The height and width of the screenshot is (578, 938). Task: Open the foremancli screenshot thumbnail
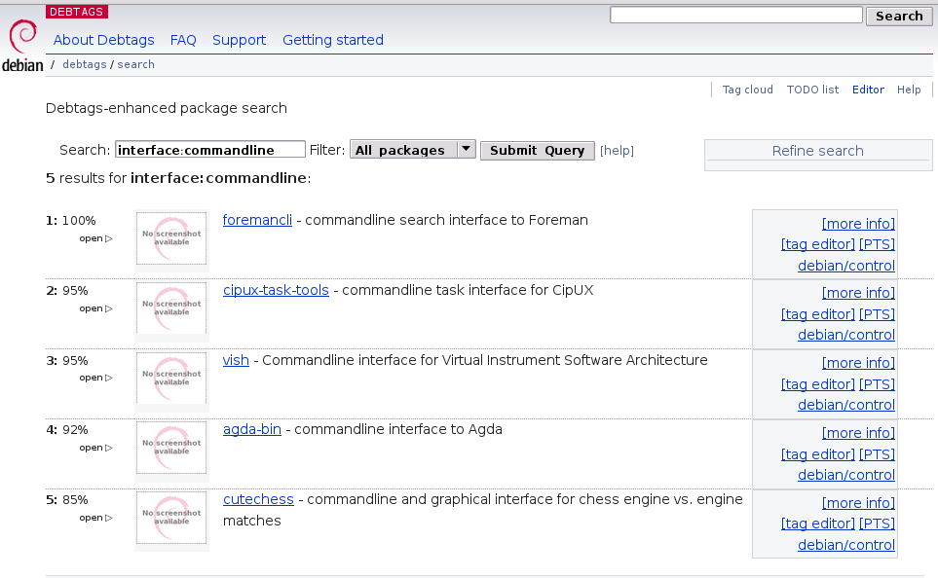(x=171, y=237)
